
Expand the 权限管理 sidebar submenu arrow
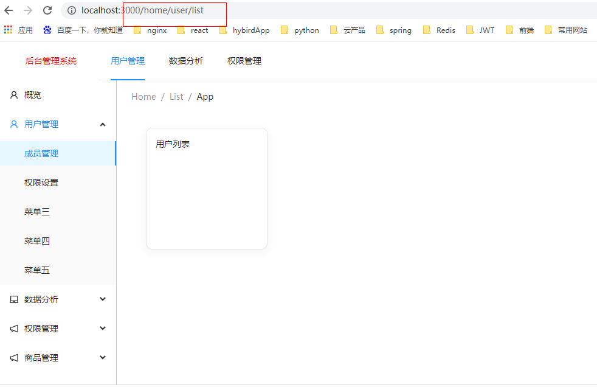pyautogui.click(x=102, y=328)
